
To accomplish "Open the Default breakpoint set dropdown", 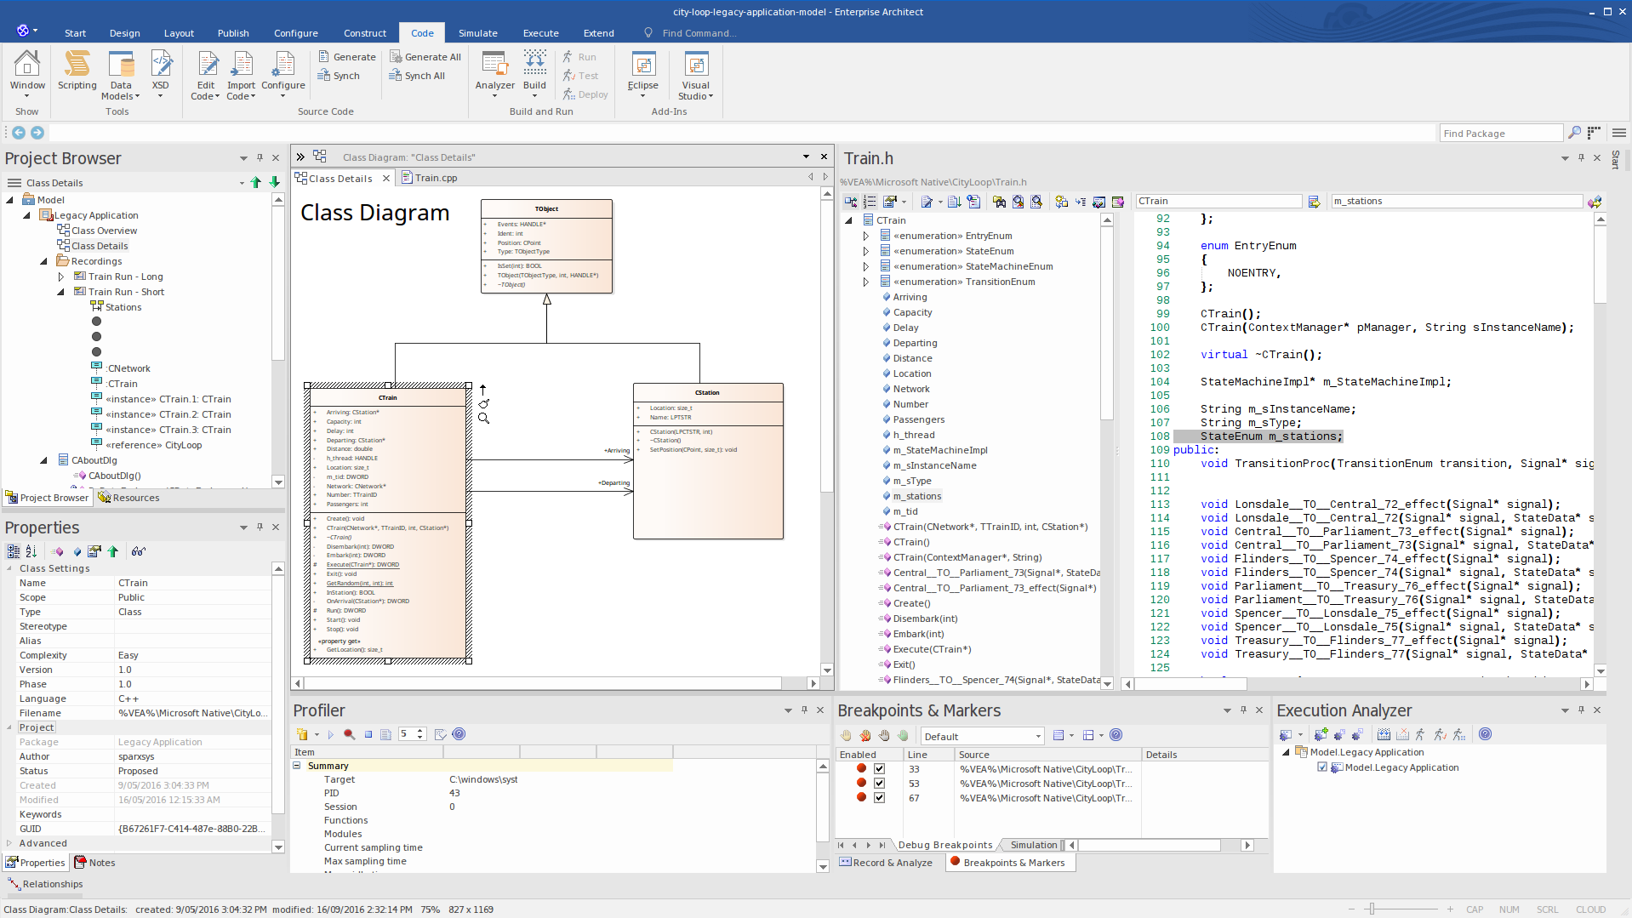I will pos(1038,737).
